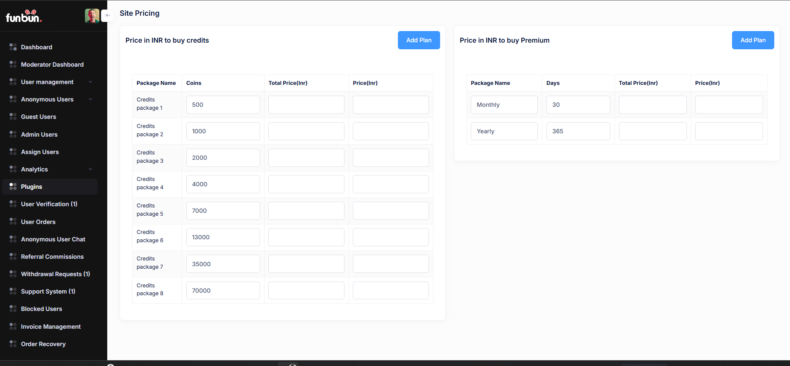Expand the Anonymous Users submenu chevron
Image resolution: width=790 pixels, height=366 pixels.
pyautogui.click(x=90, y=99)
